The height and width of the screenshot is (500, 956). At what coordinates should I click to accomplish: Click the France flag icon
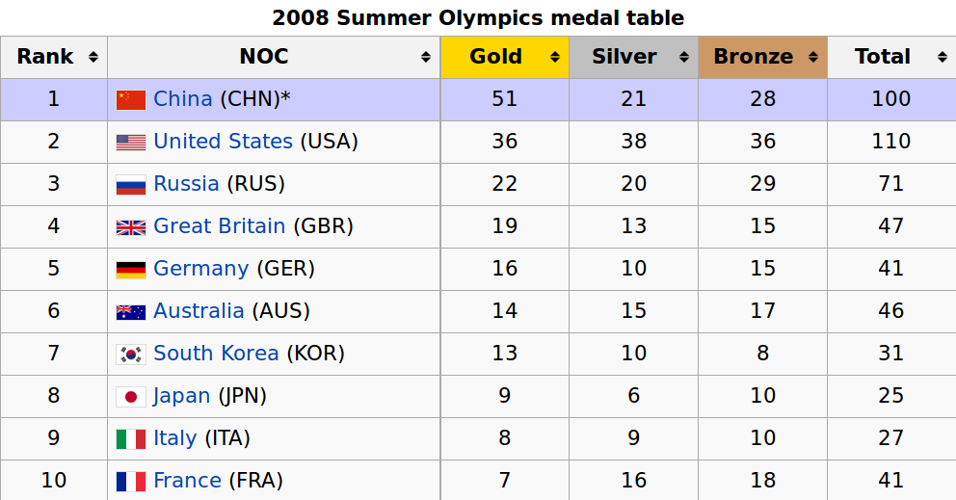(x=131, y=481)
